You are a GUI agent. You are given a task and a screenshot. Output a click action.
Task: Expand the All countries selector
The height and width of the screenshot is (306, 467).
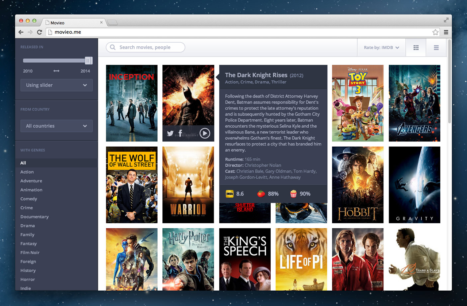(x=57, y=126)
